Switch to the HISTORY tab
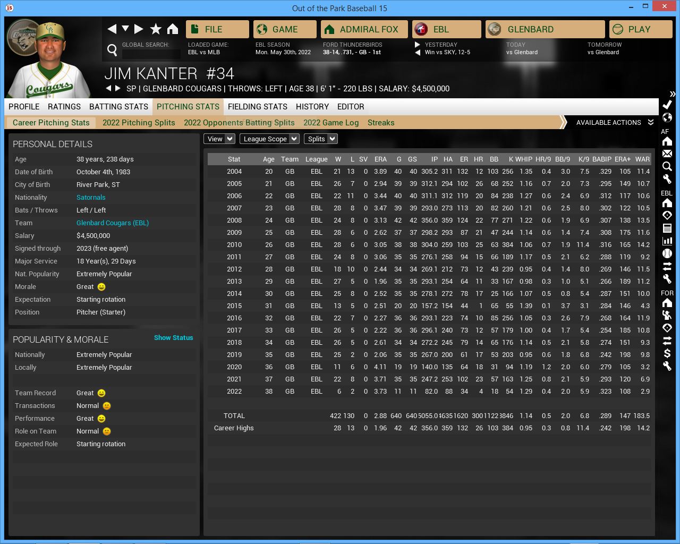This screenshot has width=680, height=544. [312, 106]
